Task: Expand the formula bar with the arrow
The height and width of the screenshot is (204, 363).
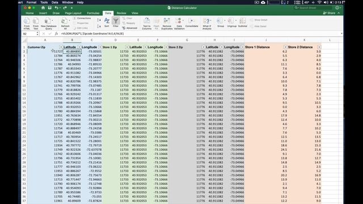Action: [x=341, y=34]
